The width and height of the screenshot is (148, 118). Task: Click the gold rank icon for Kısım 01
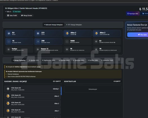coord(8,111)
